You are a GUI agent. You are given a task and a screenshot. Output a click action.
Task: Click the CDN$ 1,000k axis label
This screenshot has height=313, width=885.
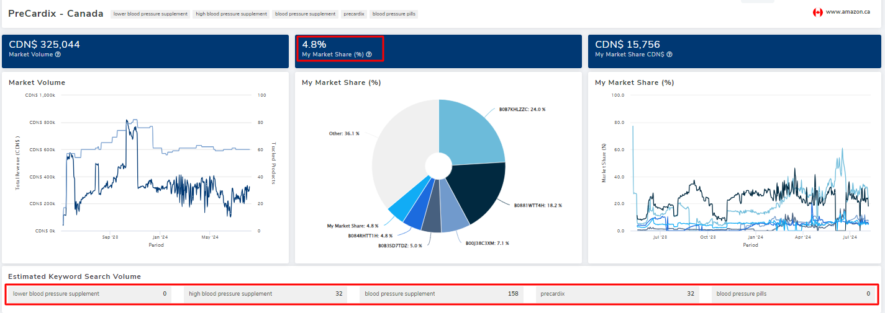(40, 95)
